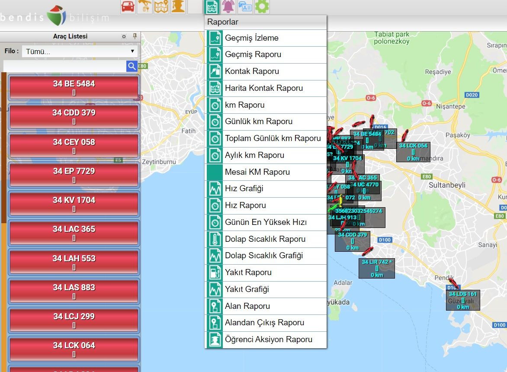Click the Tabiat park polonezkoy map label
Screen dimensions: 507x372
(391, 38)
